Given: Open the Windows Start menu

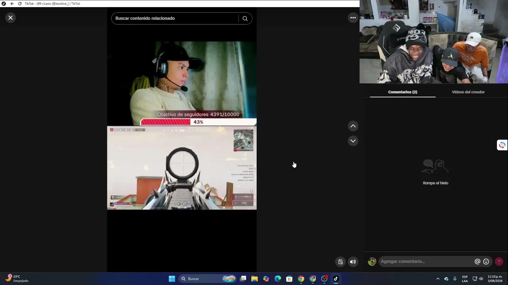Looking at the screenshot, I should 172,279.
